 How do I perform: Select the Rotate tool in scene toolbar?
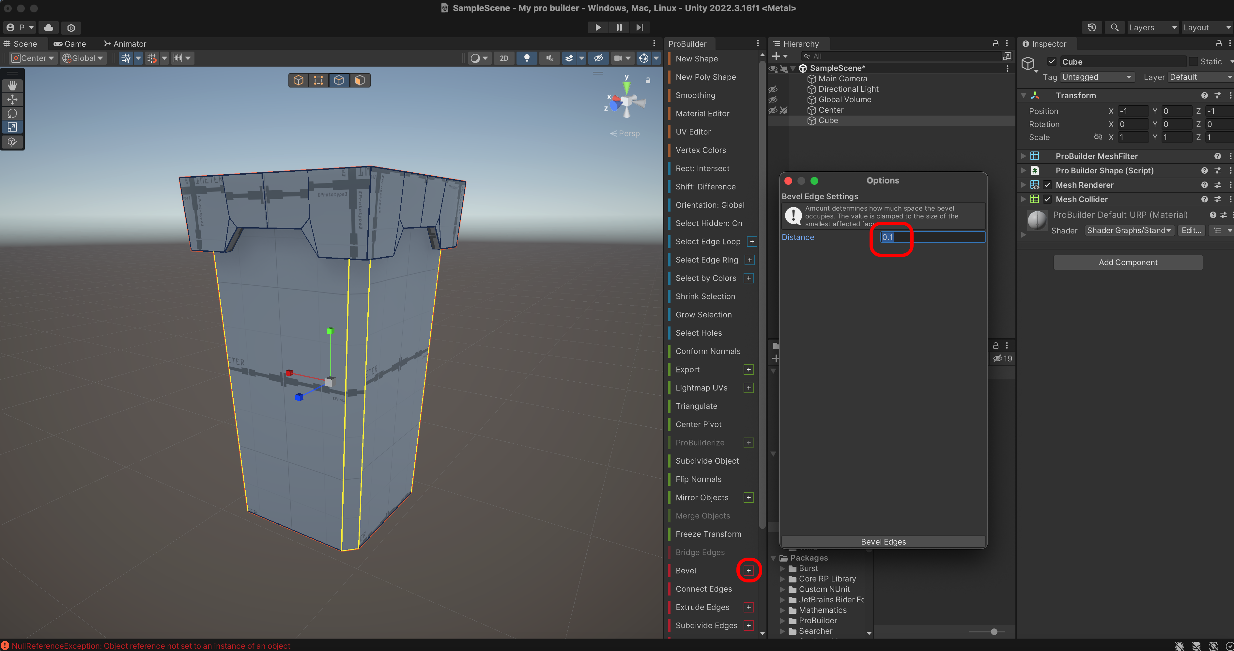pyautogui.click(x=12, y=113)
